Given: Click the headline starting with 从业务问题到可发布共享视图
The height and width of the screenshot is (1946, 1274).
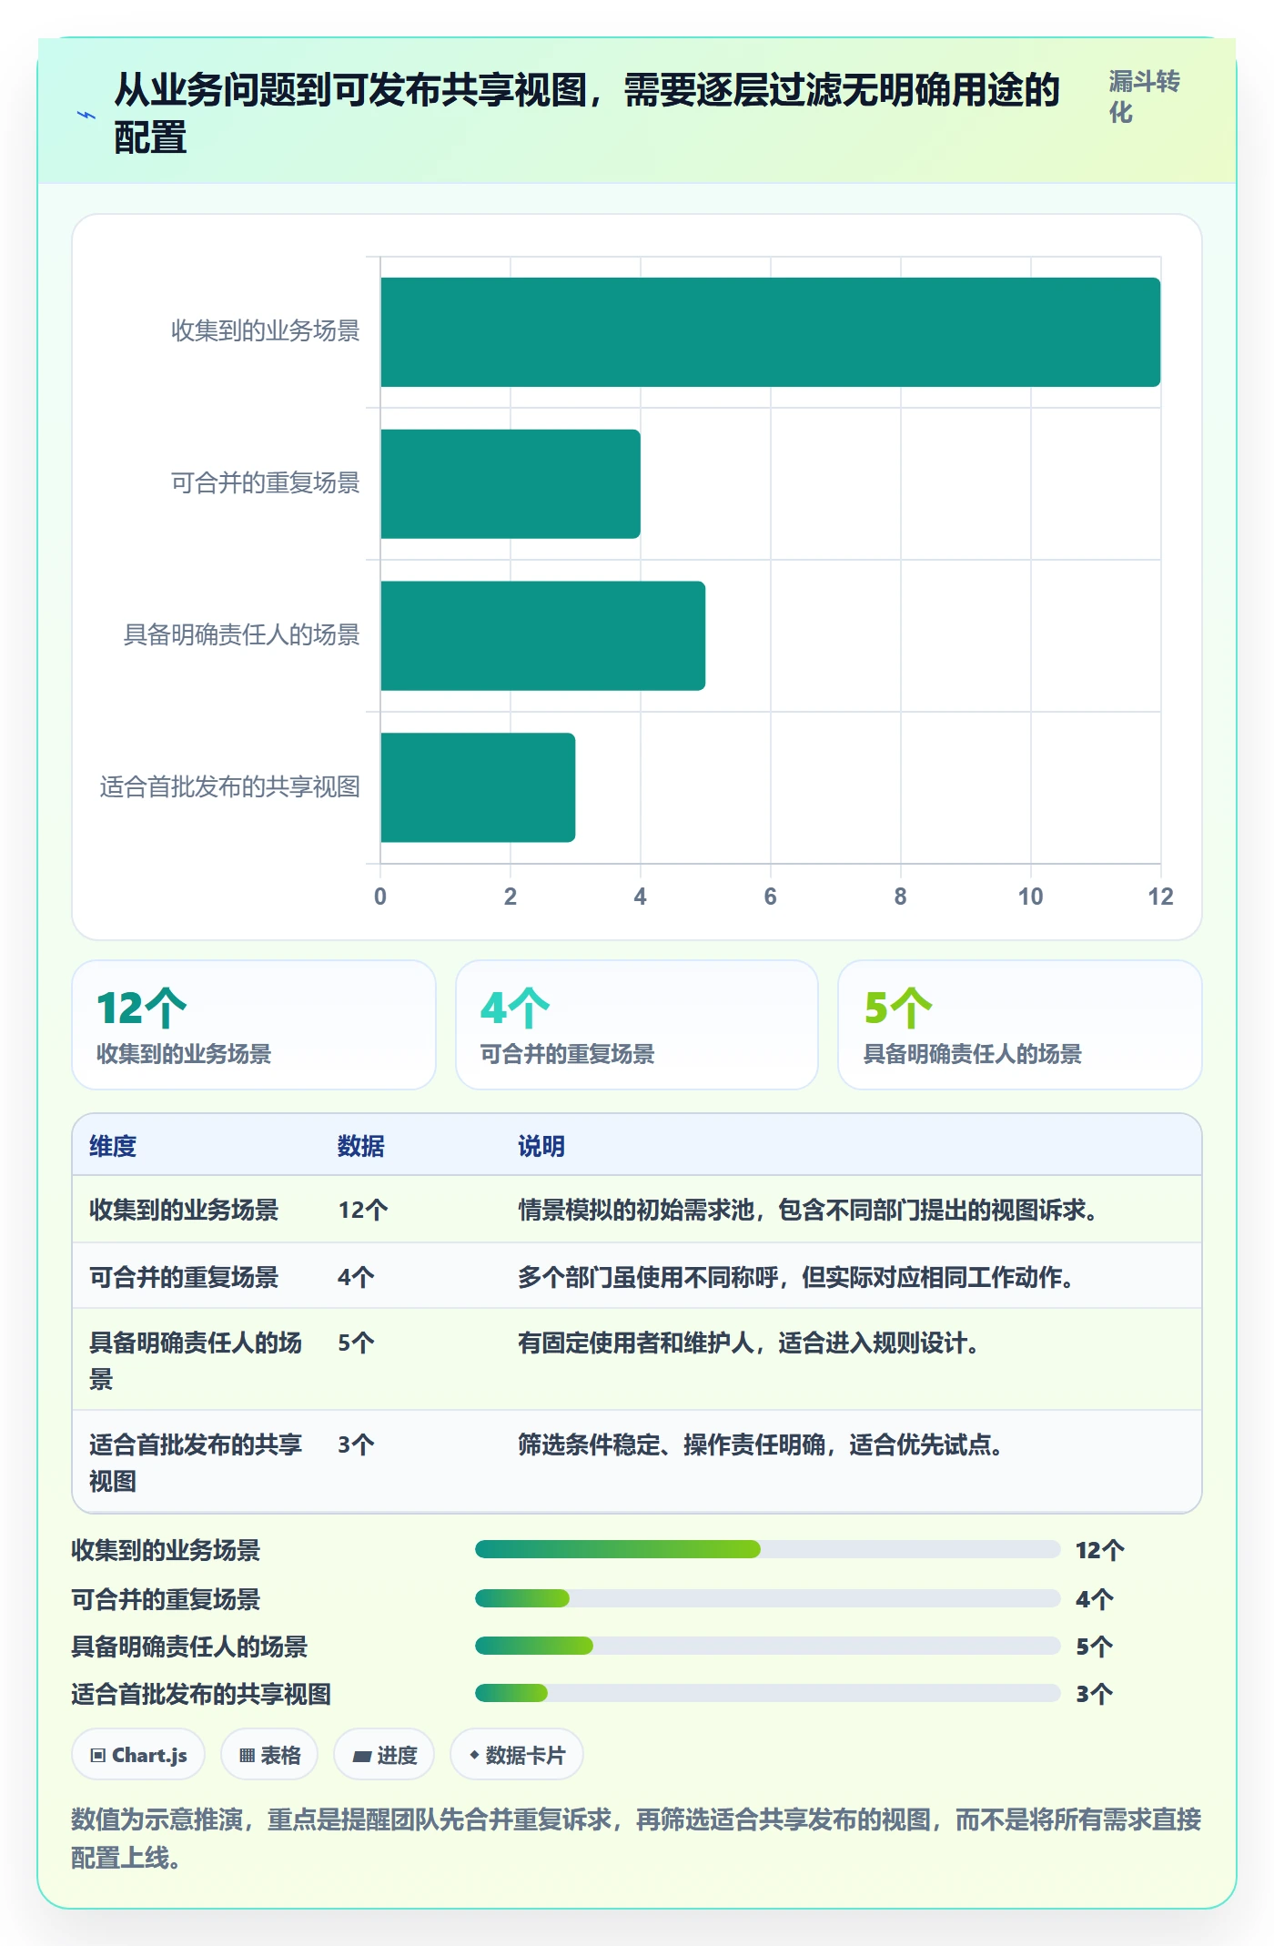Looking at the screenshot, I should (x=587, y=114).
